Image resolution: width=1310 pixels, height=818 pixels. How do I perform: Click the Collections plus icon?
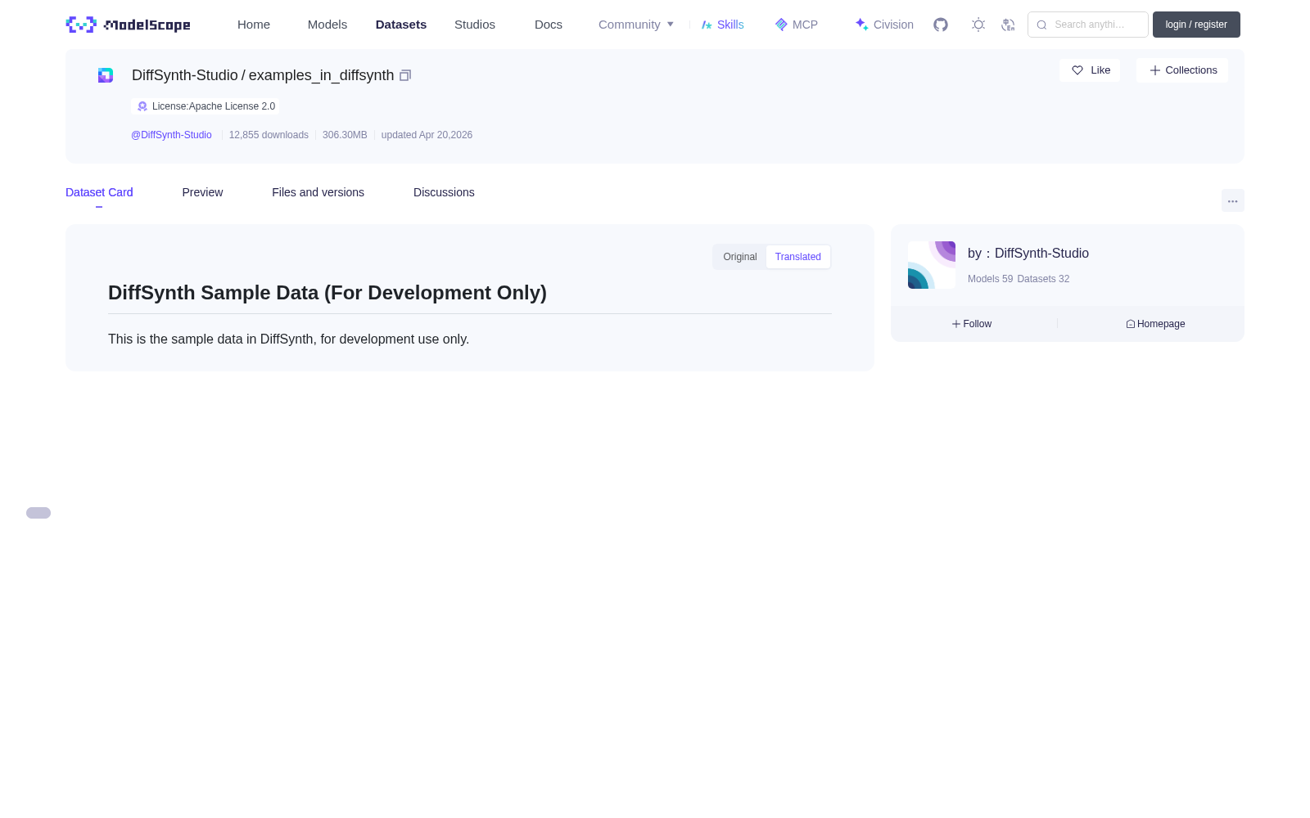1155,70
